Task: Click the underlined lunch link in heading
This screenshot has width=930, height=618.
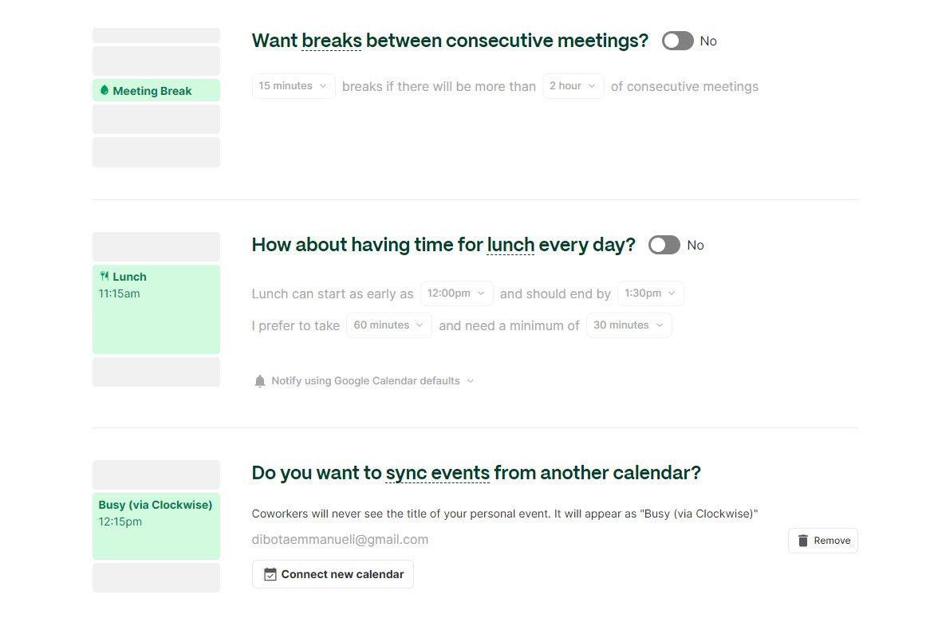Action: pos(510,245)
